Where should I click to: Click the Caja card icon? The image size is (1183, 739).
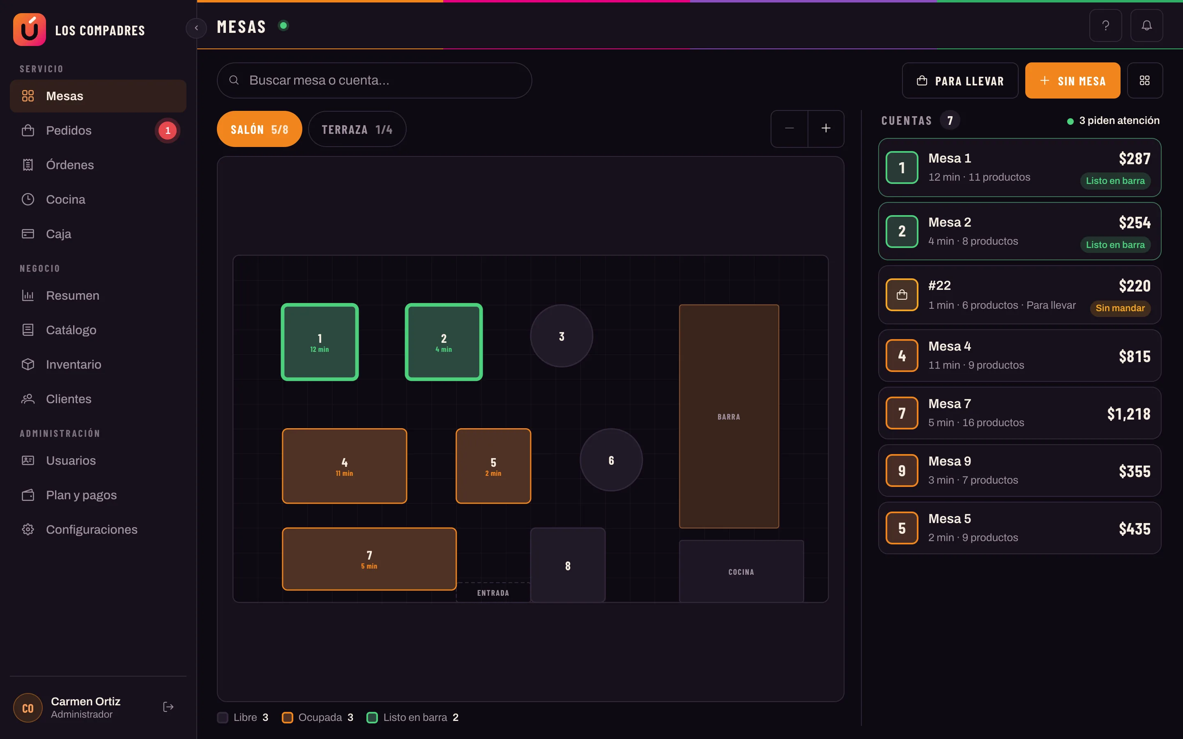[x=28, y=234]
